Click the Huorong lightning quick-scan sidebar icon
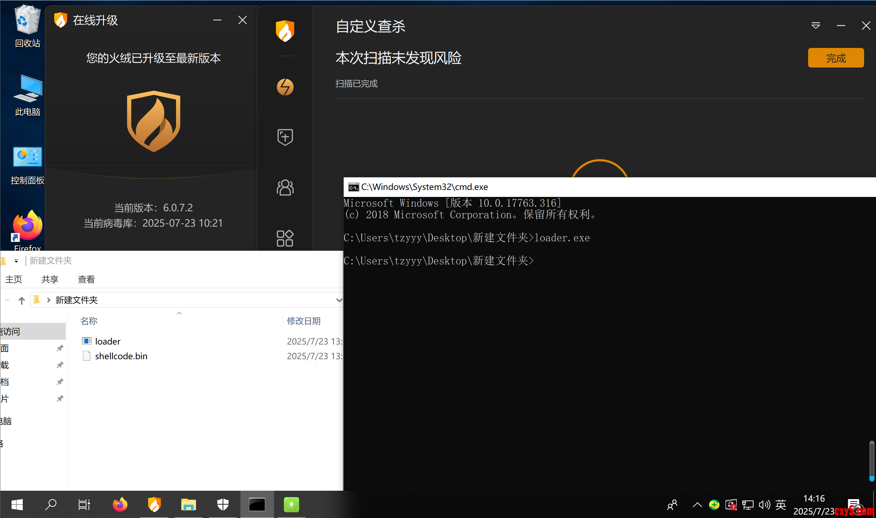Image resolution: width=876 pixels, height=518 pixels. click(x=285, y=87)
